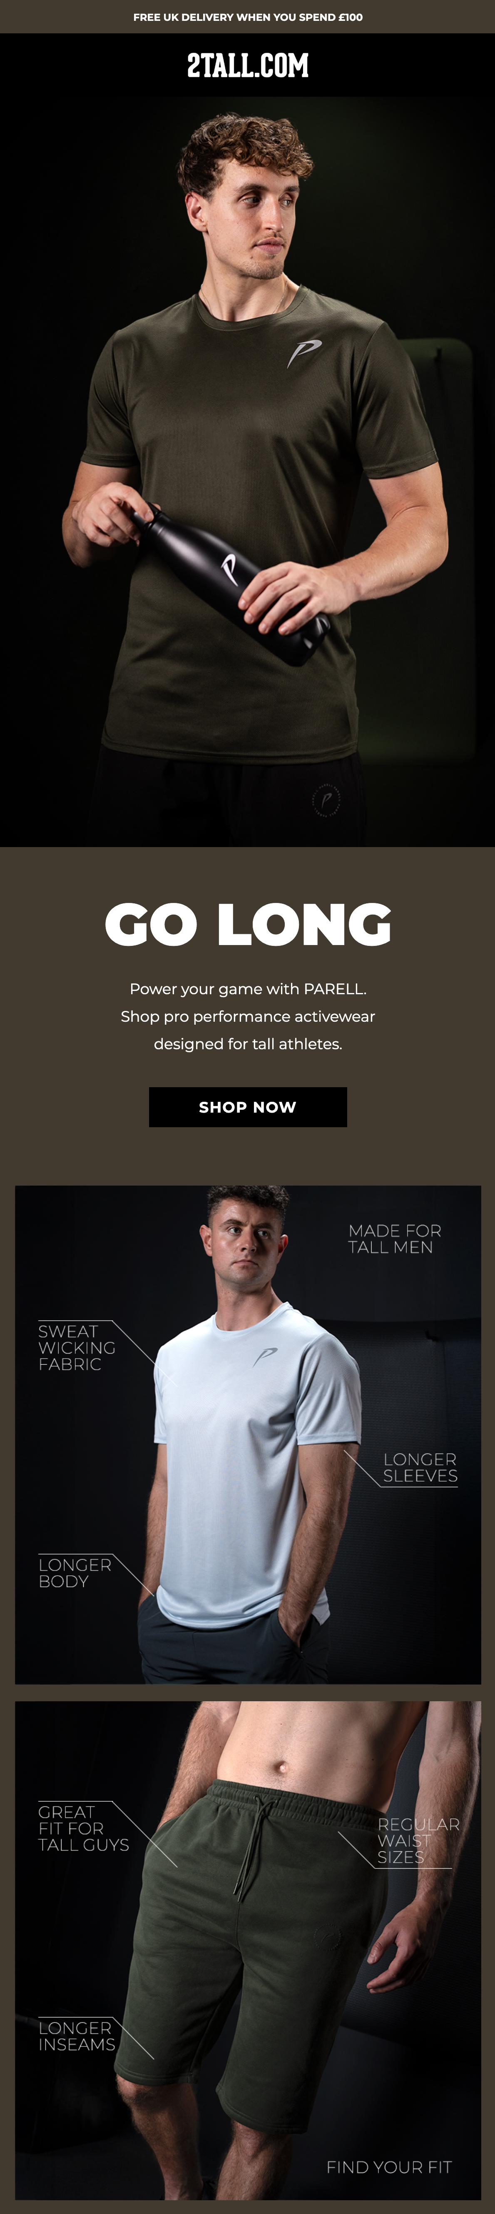This screenshot has height=2214, width=495.
Task: Open the white t-shirt product image
Action: (248, 1434)
